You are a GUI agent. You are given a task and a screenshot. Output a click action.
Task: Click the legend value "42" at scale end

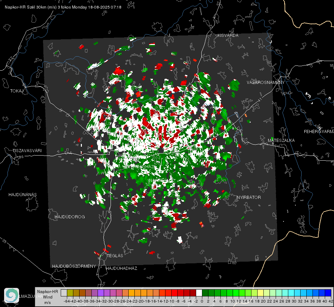click(x=331, y=301)
